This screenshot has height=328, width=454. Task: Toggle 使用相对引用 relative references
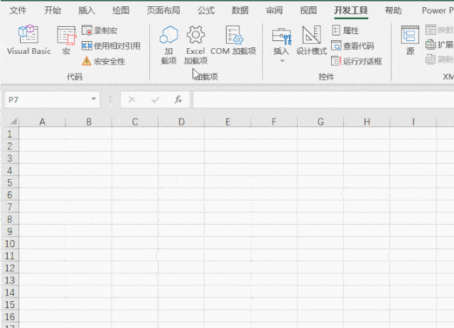[111, 45]
